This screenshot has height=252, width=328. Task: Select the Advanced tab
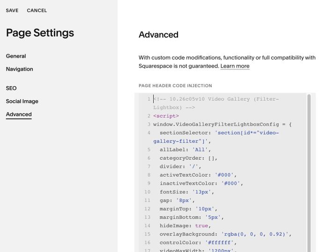point(19,114)
